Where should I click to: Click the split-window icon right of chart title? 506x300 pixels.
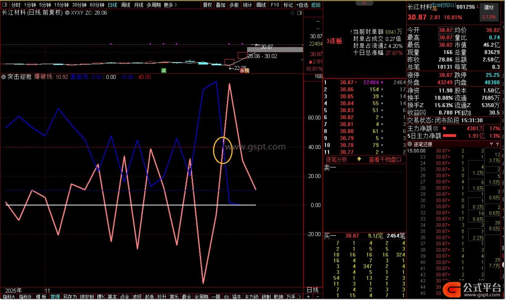pyautogui.click(x=300, y=13)
